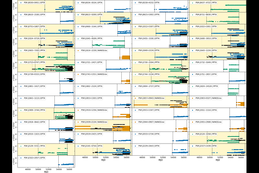Click the 'PSR J1744-1134 | PPTA' label
The image size is (259, 173).
149,74
